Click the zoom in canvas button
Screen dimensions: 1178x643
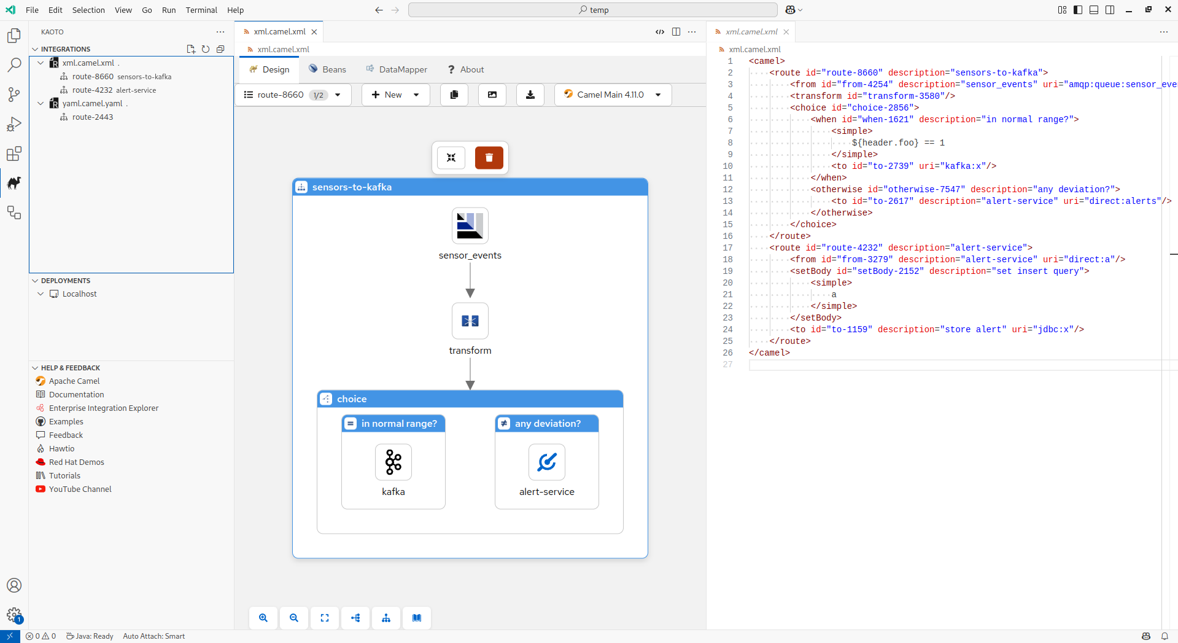click(x=263, y=618)
